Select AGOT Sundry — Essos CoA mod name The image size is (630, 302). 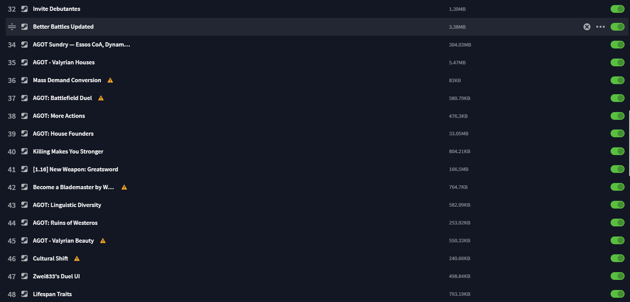[x=82, y=45]
